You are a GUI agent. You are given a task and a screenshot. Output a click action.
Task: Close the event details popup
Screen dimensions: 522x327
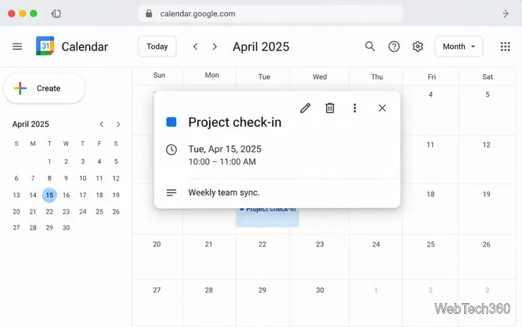click(x=382, y=108)
